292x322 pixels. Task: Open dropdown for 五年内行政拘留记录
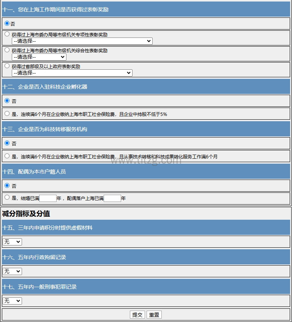pos(12,271)
